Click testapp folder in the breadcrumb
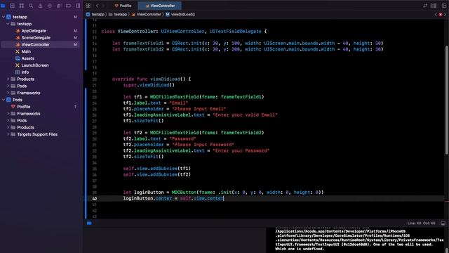449x253 pixels. [118, 14]
